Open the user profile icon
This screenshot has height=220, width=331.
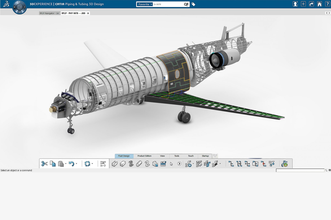295,4
